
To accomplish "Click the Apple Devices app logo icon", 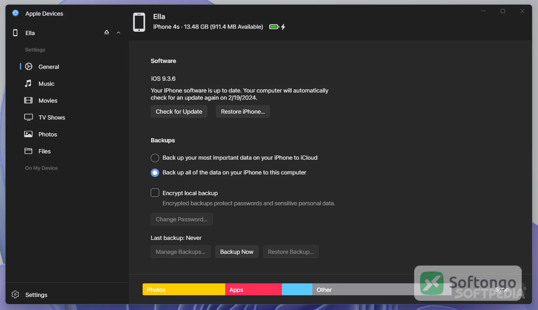I will (16, 13).
